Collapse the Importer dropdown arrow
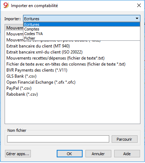The height and width of the screenshot is (163, 145). pos(137,18)
